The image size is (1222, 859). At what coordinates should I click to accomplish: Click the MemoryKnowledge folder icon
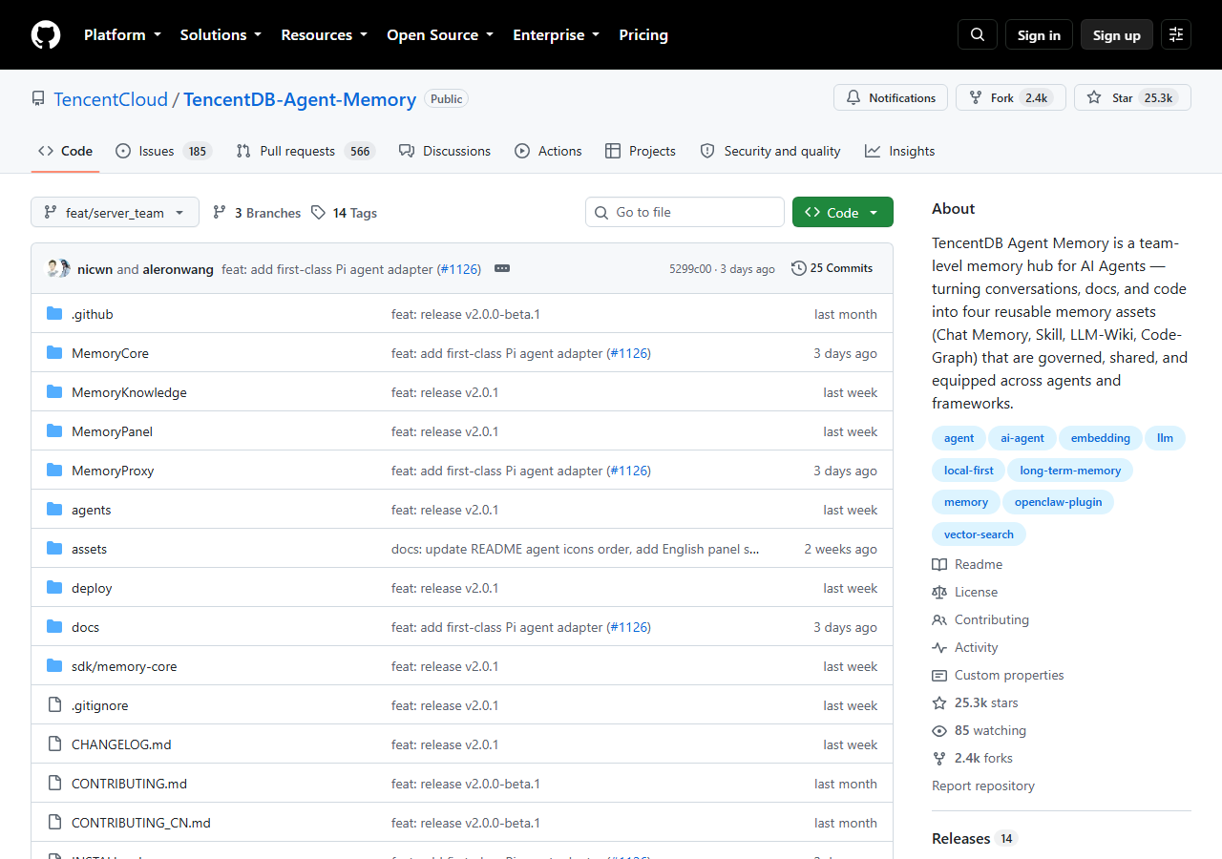(x=54, y=392)
